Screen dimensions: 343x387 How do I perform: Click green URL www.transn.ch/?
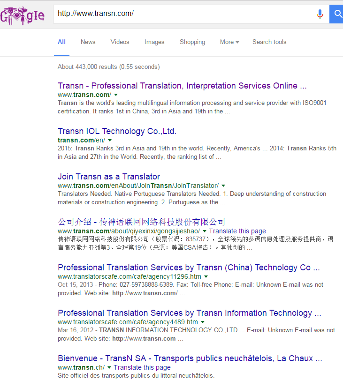tap(81, 367)
